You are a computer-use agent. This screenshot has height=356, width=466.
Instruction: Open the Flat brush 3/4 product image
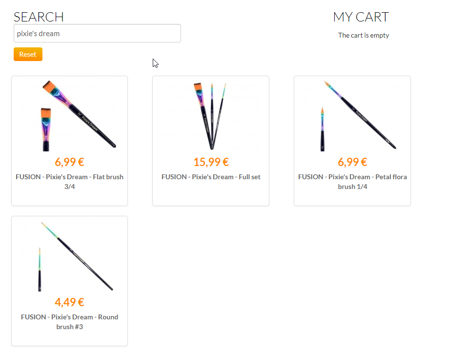pos(78,114)
